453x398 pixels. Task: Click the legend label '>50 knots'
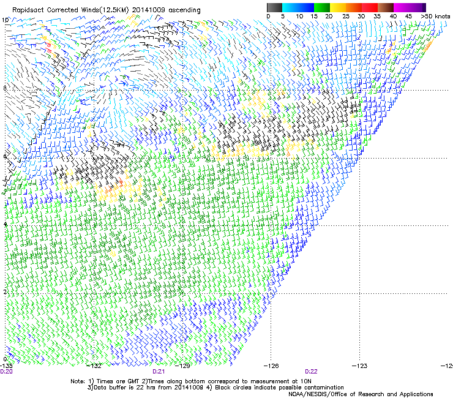(x=435, y=17)
